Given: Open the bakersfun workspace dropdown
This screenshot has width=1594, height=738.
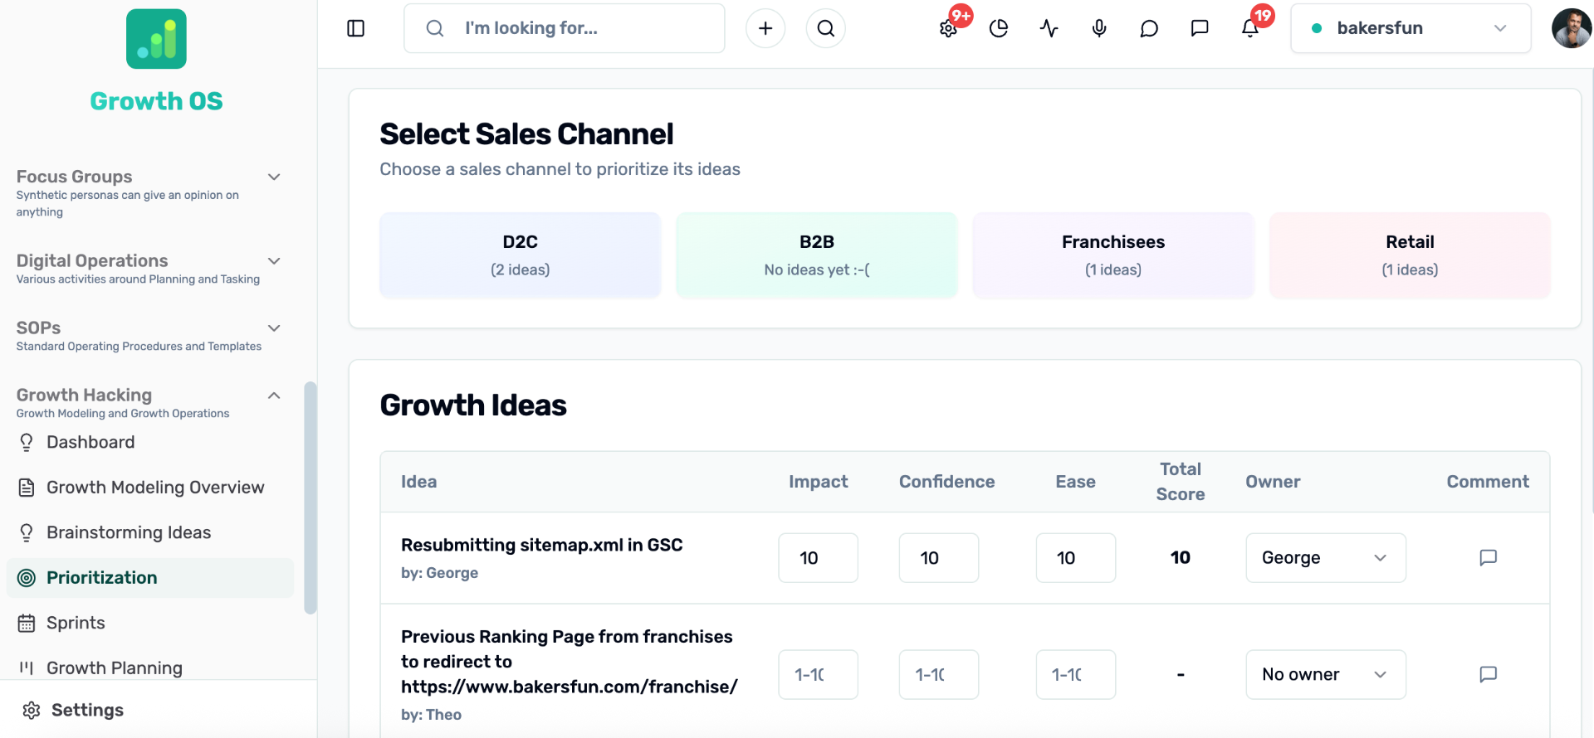Looking at the screenshot, I should [x=1411, y=28].
